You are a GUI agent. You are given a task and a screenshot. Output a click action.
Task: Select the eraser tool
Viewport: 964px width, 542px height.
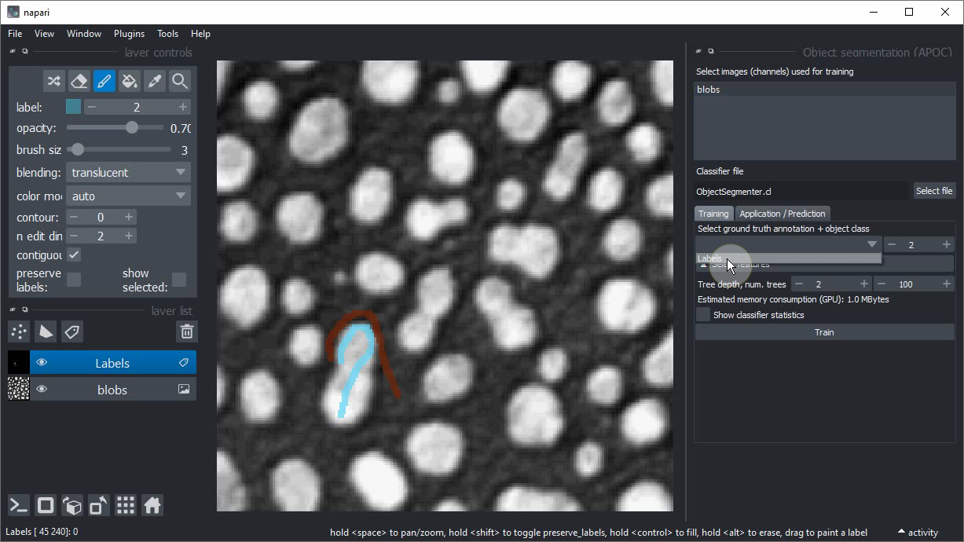79,81
